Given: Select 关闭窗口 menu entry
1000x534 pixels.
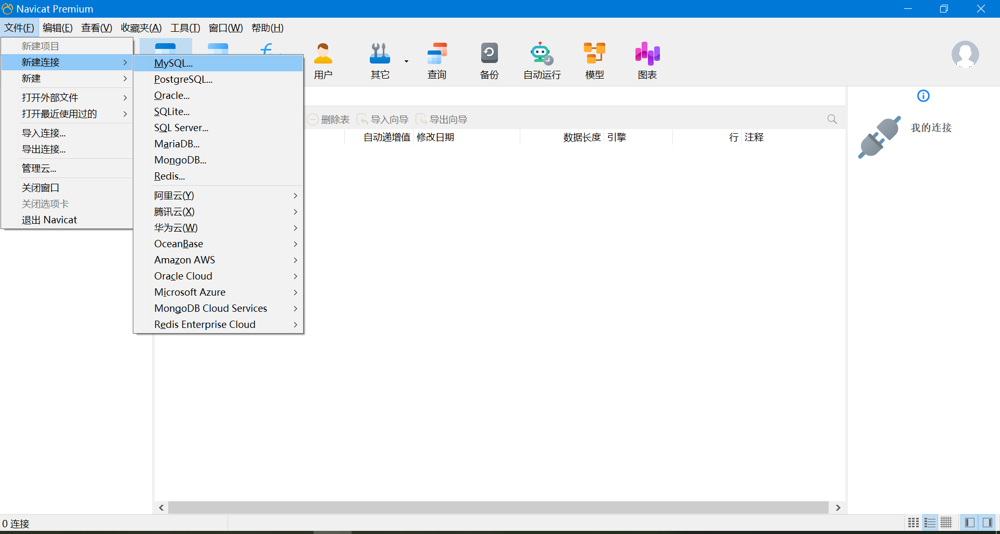Looking at the screenshot, I should tap(67, 187).
